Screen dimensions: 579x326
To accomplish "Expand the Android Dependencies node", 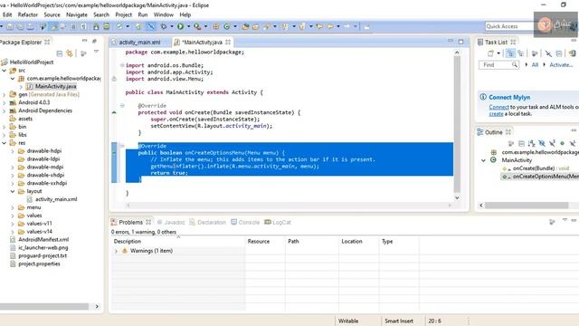I will pyautogui.click(x=4, y=110).
